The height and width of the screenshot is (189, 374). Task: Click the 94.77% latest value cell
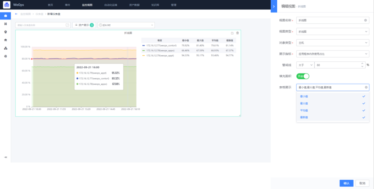click(x=230, y=55)
